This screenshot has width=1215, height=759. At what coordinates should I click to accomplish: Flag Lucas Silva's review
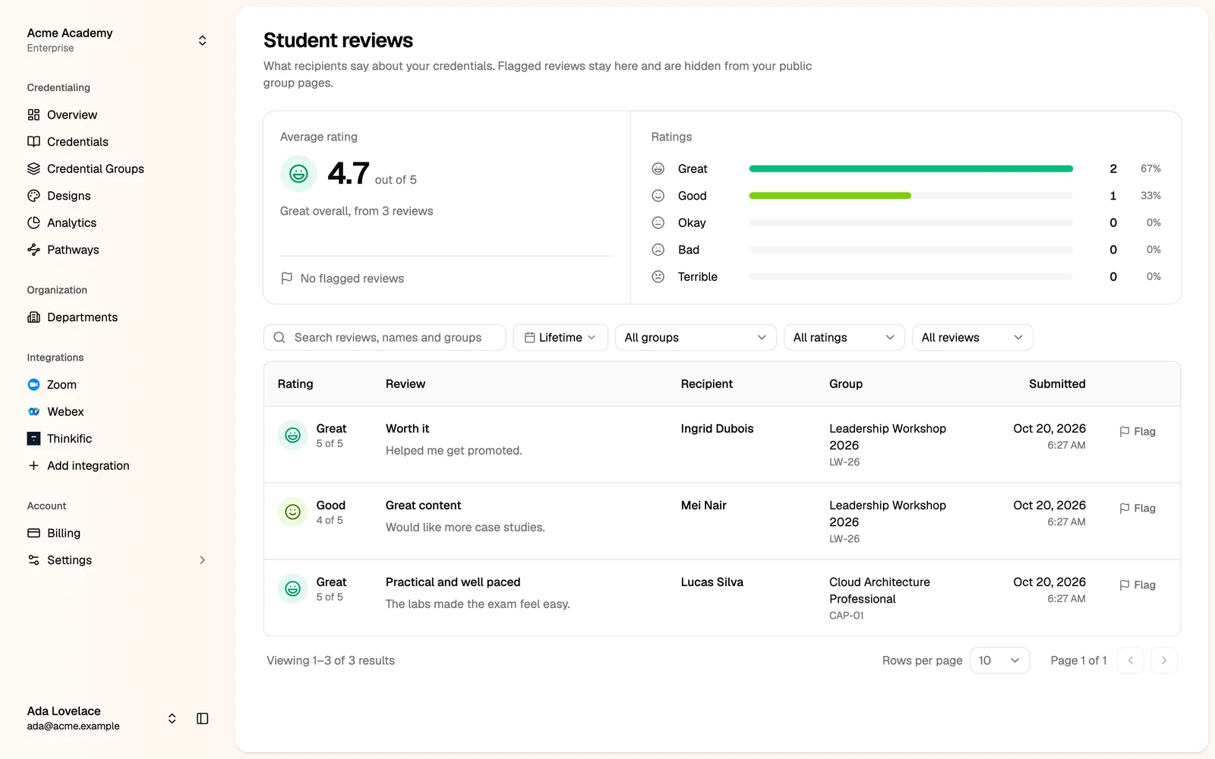[1138, 585]
